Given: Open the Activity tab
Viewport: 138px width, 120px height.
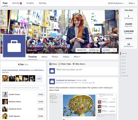Looking at the screenshot, I should (x=16, y=3).
